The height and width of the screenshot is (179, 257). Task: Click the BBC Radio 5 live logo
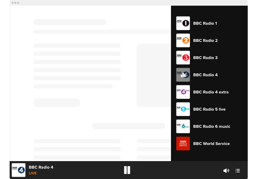point(183,109)
